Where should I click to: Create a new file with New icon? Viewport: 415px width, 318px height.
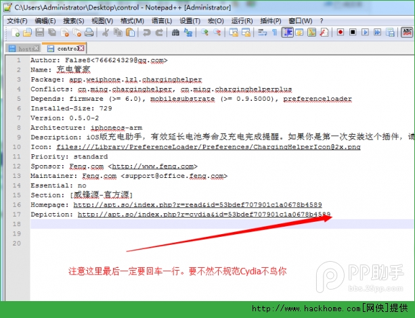[x=15, y=32]
